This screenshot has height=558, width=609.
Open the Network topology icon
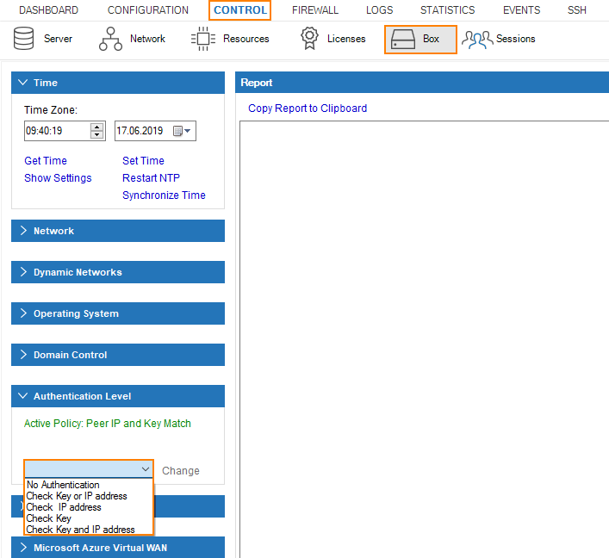click(x=111, y=39)
